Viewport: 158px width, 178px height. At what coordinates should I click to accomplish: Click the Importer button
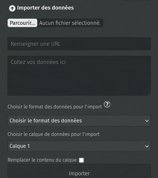79,172
